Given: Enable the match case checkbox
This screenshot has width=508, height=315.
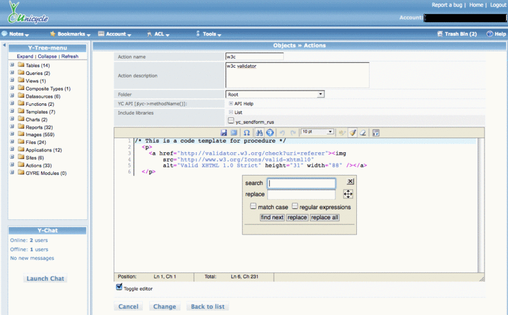Looking at the screenshot, I should [253, 207].
